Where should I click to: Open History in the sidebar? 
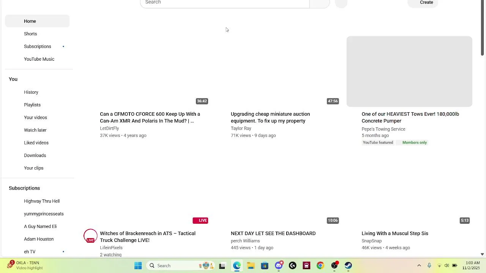pos(37,92)
